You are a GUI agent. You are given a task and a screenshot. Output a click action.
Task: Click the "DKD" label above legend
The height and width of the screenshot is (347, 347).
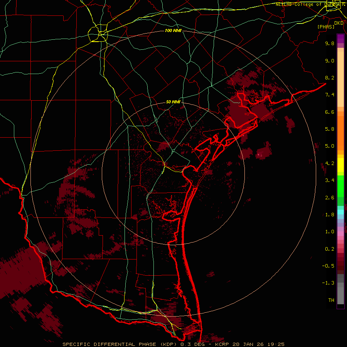tap(339, 23)
